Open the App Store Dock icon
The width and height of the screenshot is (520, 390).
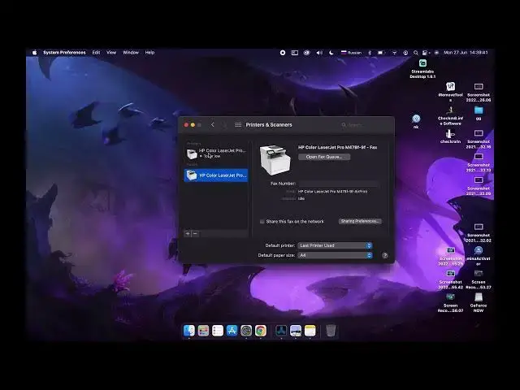pyautogui.click(x=232, y=331)
